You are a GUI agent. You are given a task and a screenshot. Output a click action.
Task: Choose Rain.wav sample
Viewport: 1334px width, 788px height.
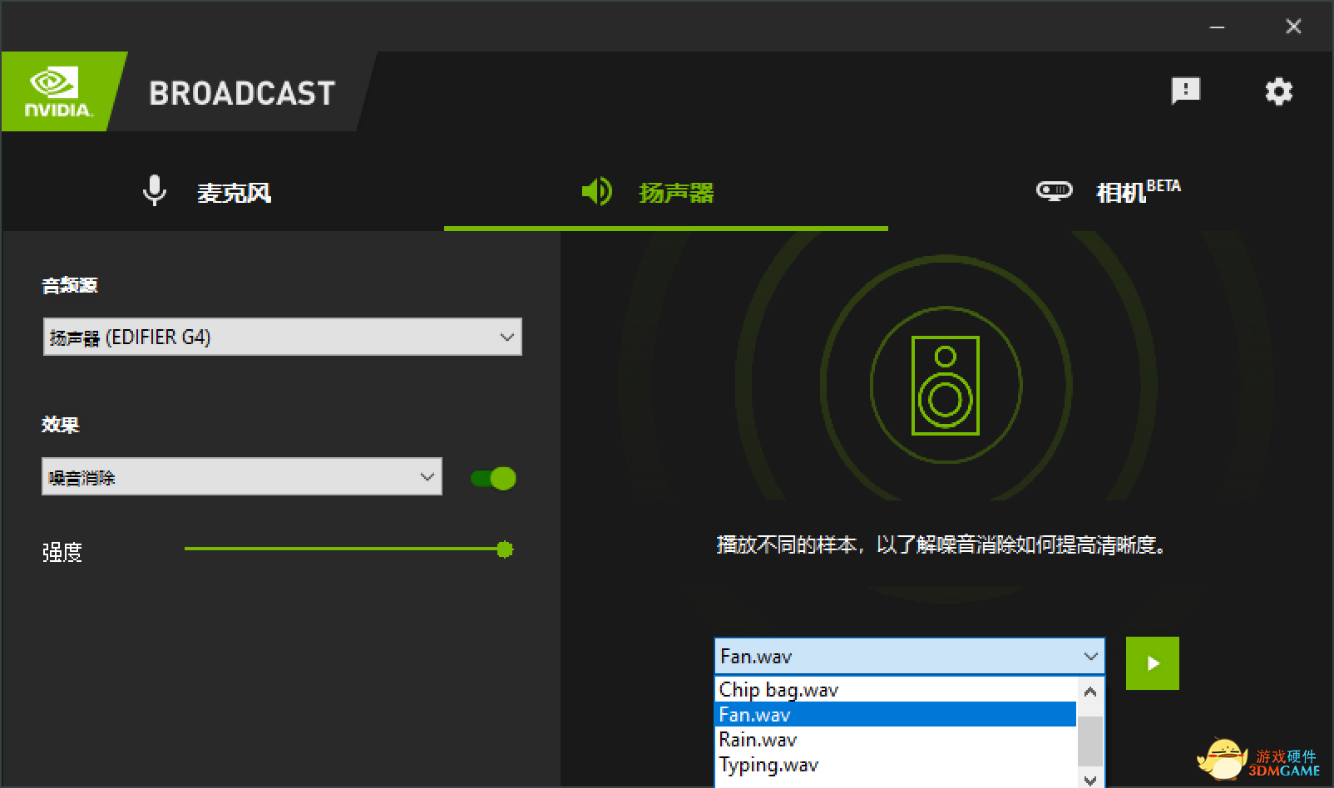click(896, 740)
